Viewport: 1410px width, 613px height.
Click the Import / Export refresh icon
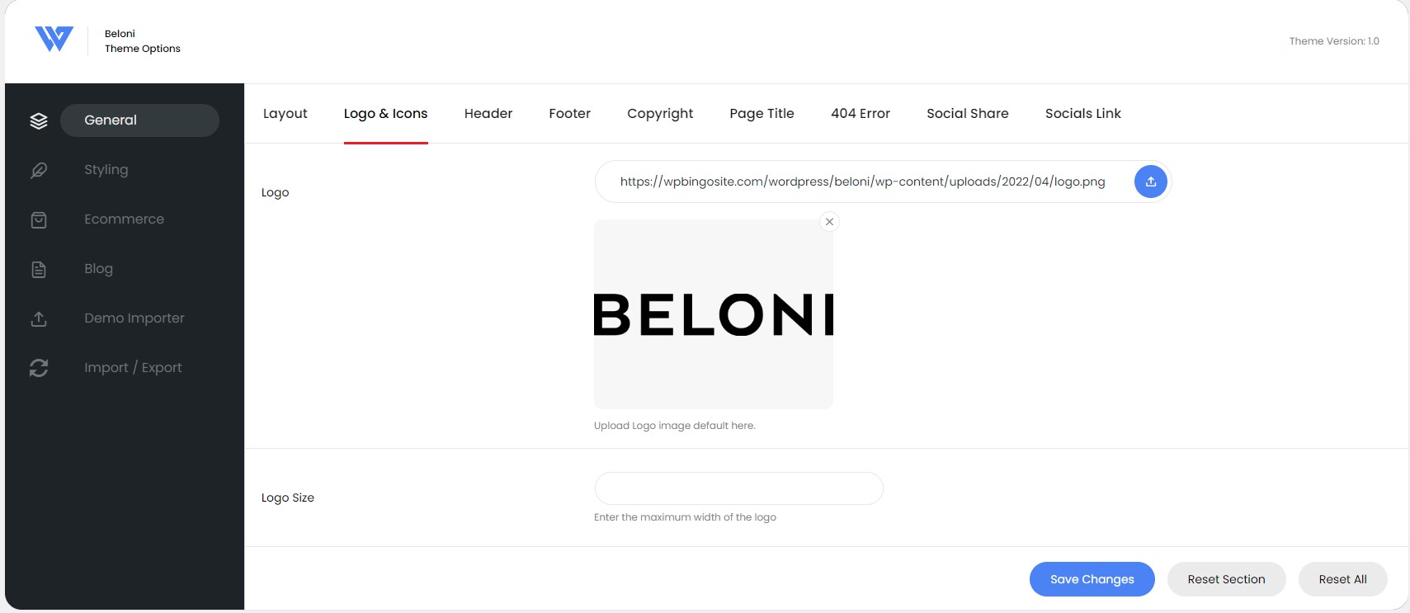(39, 368)
